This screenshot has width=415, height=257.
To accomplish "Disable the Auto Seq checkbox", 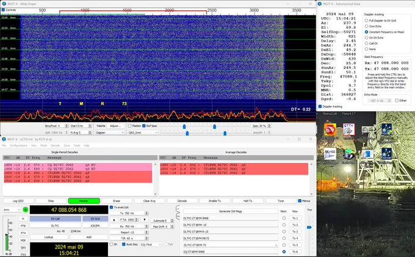I will coord(124,244).
